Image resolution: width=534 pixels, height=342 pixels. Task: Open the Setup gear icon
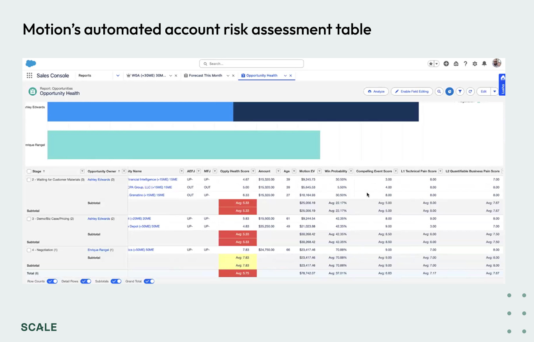(475, 64)
